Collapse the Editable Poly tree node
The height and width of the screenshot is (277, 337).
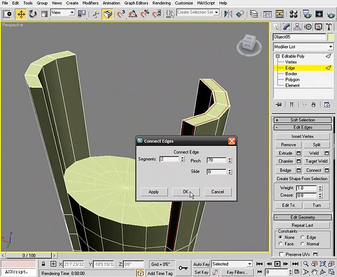point(278,56)
